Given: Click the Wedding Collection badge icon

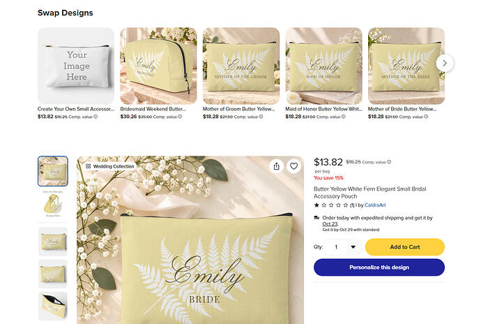Looking at the screenshot, I should (89, 166).
